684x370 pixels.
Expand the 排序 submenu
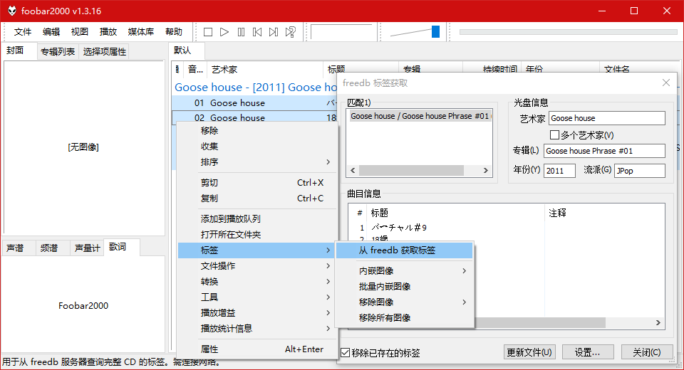pos(256,162)
